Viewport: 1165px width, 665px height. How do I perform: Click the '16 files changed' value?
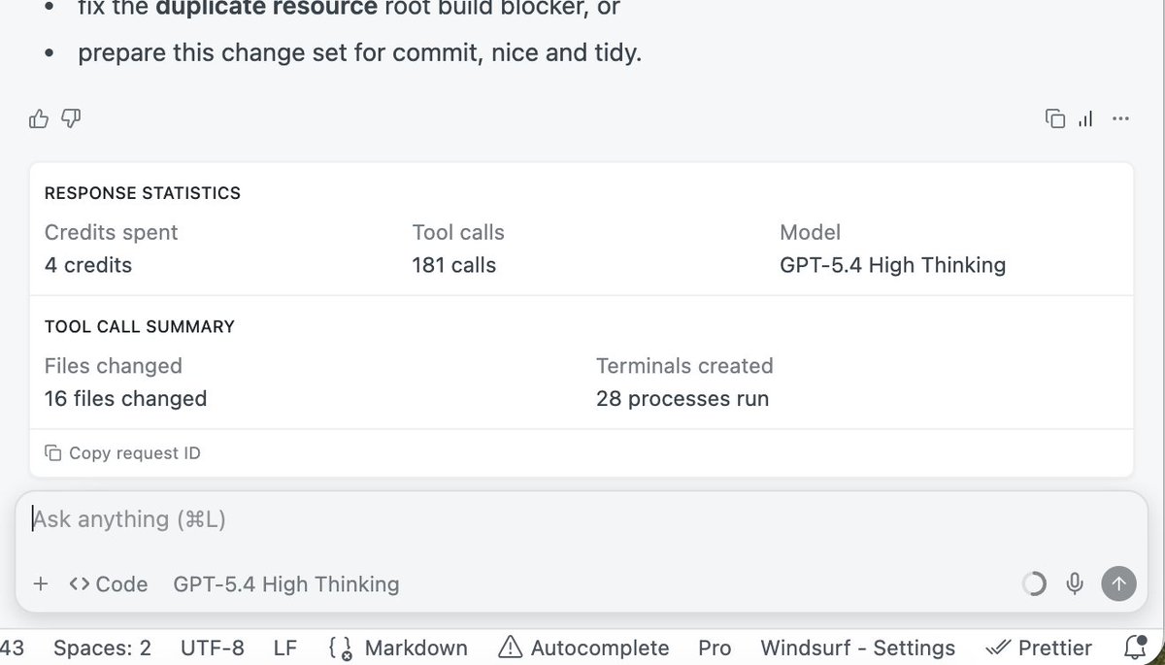(x=126, y=398)
